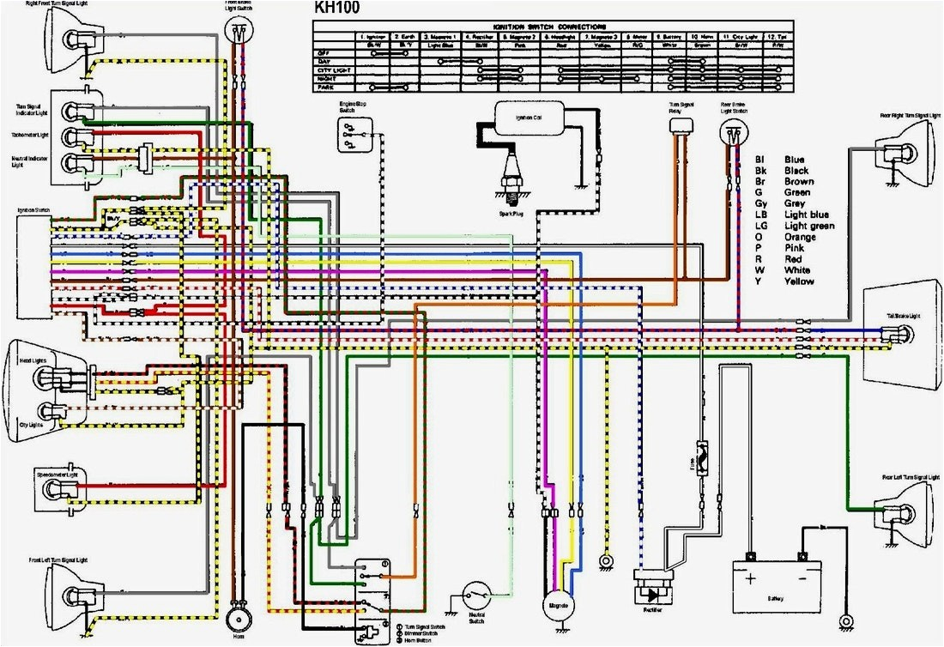This screenshot has height=647, width=944.
Task: Click the Battery symbol
Action: pos(776,585)
